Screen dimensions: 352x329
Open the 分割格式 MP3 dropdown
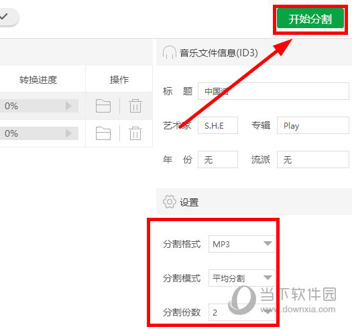[242, 244]
